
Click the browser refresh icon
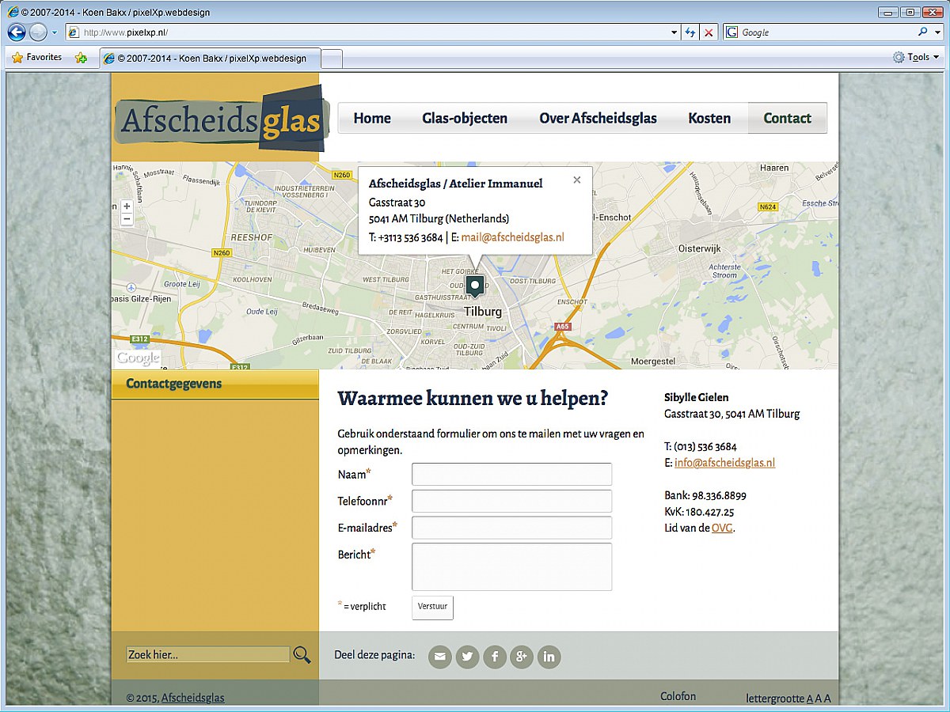[x=689, y=32]
